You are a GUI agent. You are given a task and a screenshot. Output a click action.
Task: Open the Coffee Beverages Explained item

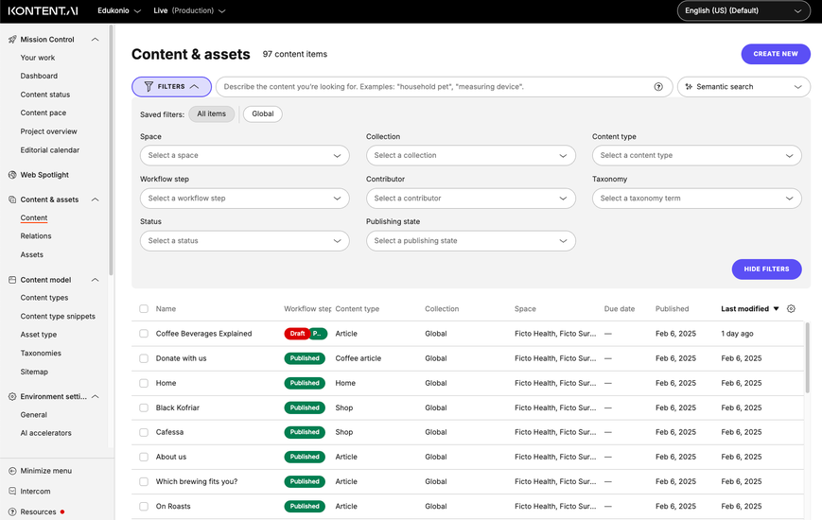click(203, 334)
